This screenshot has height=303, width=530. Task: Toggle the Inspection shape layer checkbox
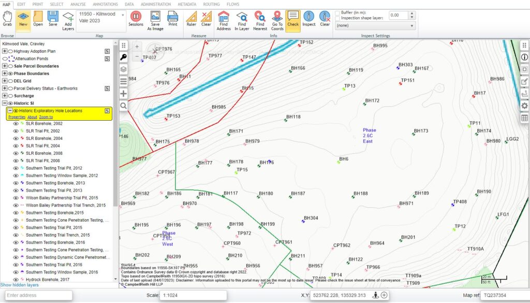click(337, 18)
